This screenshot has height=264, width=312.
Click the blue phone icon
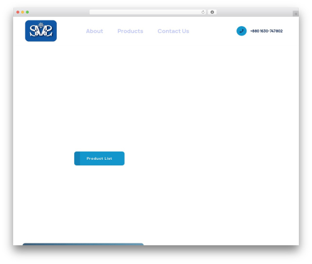coord(241,31)
